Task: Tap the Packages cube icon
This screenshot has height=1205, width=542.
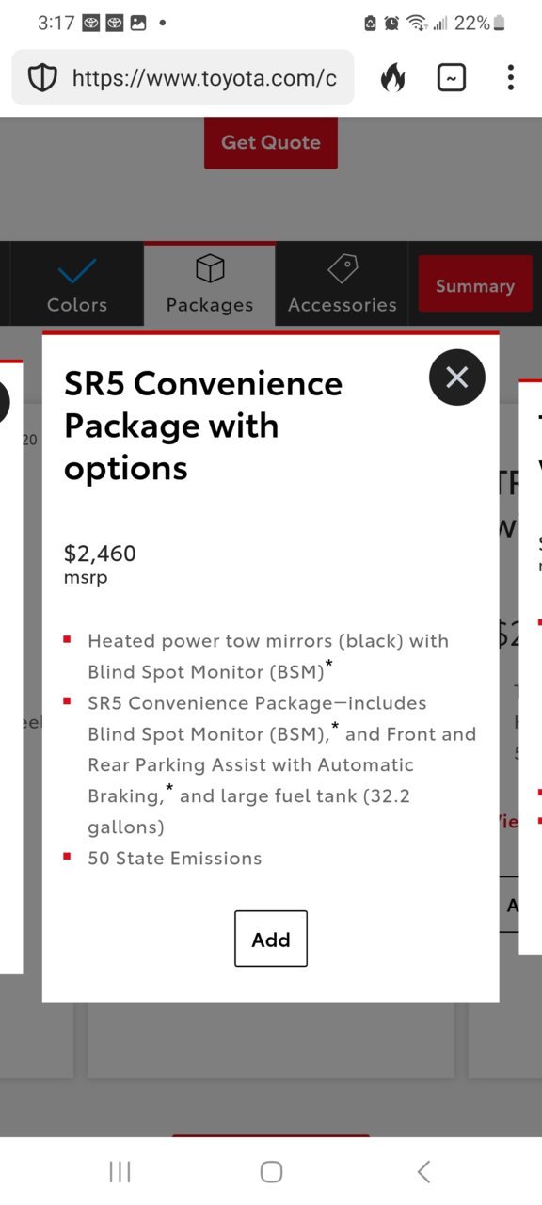Action: coord(210,269)
